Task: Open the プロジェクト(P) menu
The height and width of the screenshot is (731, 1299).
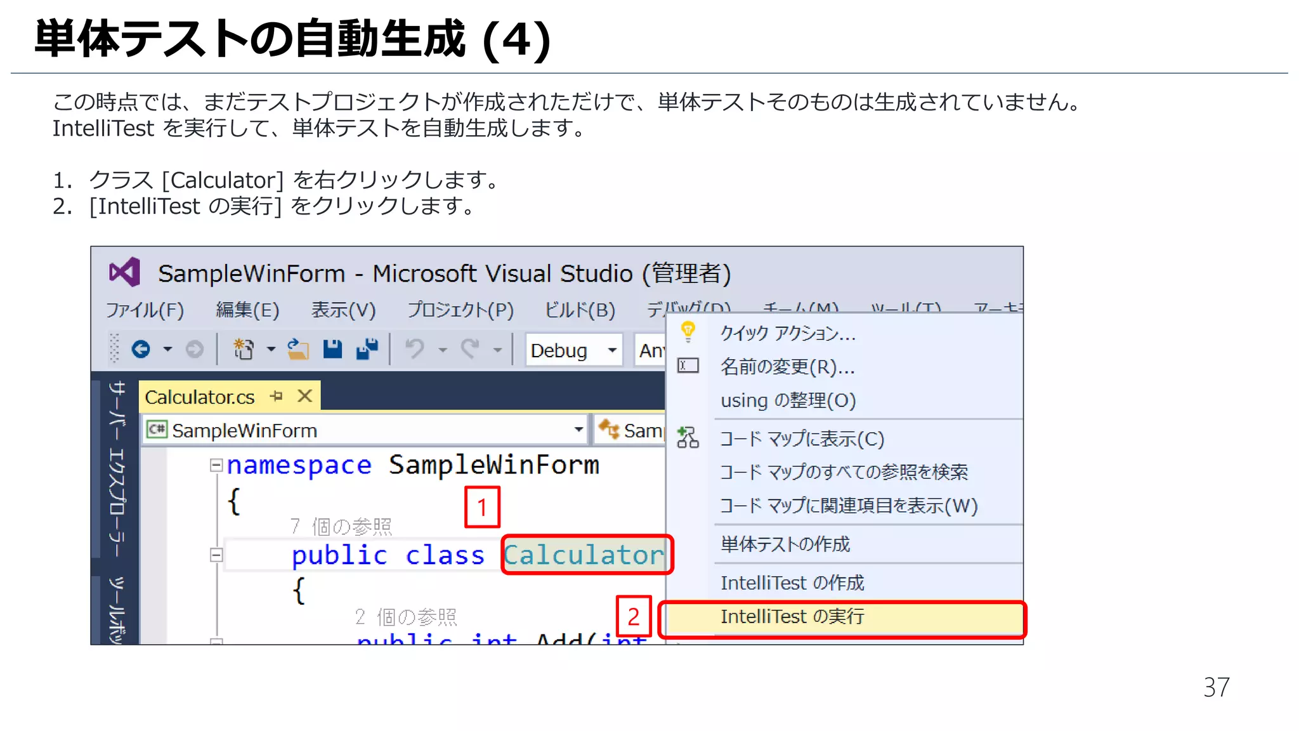Action: [460, 310]
